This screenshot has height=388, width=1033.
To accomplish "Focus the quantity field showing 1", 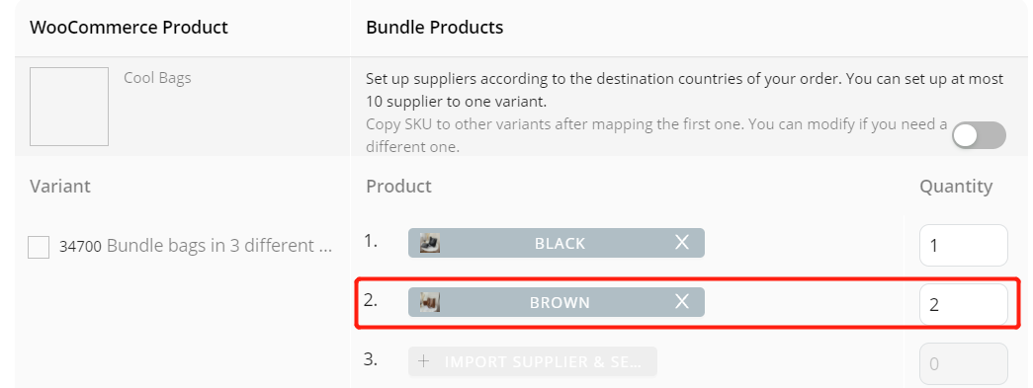I will (x=963, y=245).
